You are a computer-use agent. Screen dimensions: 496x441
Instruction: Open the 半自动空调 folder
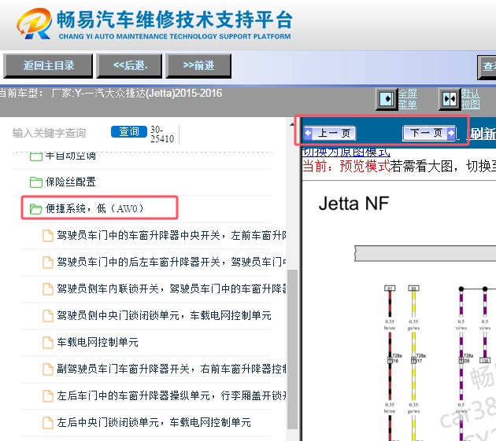click(x=70, y=156)
